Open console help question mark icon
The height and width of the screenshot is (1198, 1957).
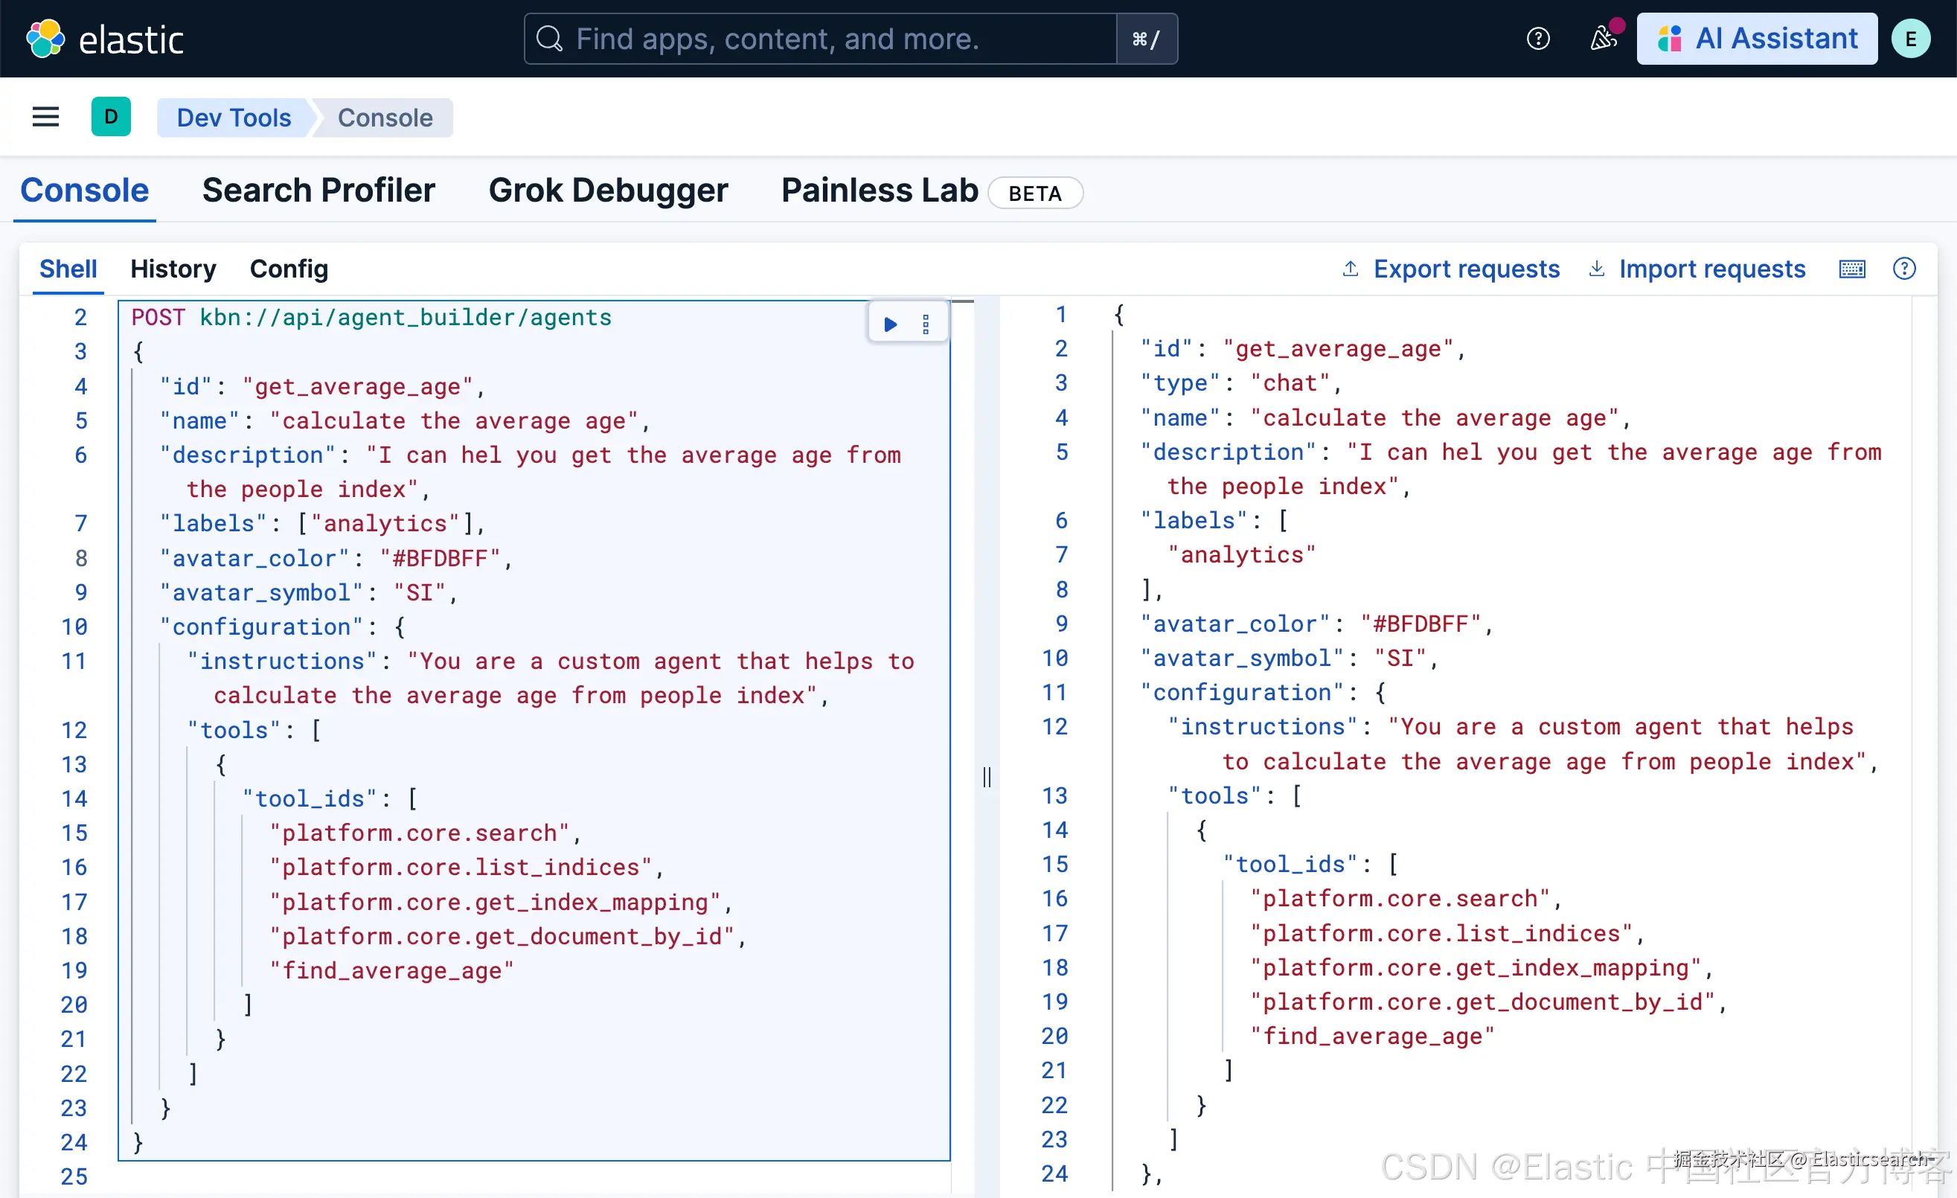click(x=1903, y=269)
